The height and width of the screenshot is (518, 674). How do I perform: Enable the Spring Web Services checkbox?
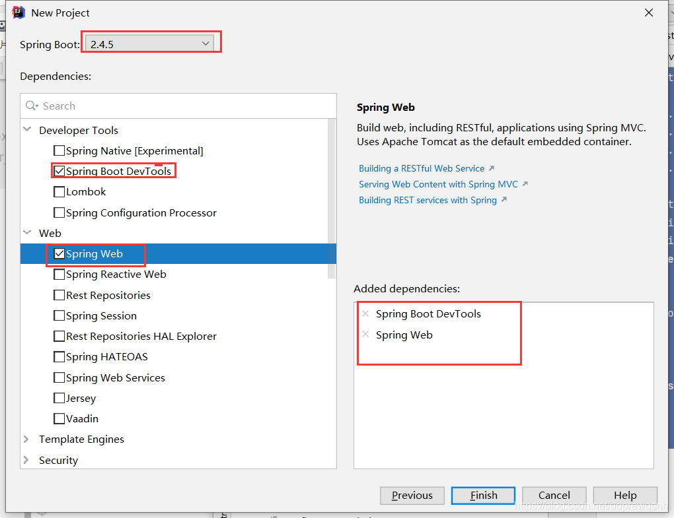(59, 377)
